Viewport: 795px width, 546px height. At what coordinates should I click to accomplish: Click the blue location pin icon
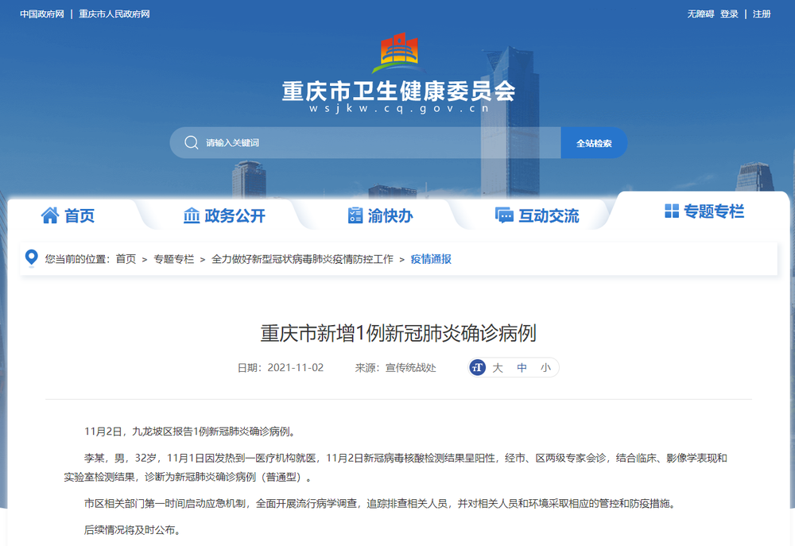point(32,258)
